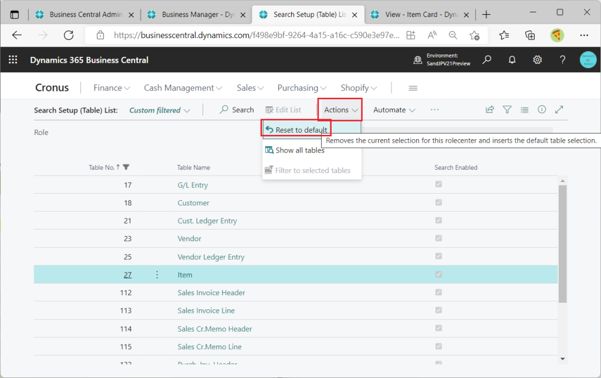Toggle Search Enabled for Vendor Ledger Entry
This screenshot has height=378, width=601.
click(x=438, y=256)
